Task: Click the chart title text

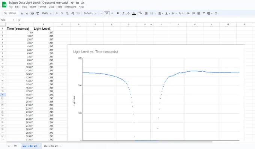Action: tap(96, 52)
